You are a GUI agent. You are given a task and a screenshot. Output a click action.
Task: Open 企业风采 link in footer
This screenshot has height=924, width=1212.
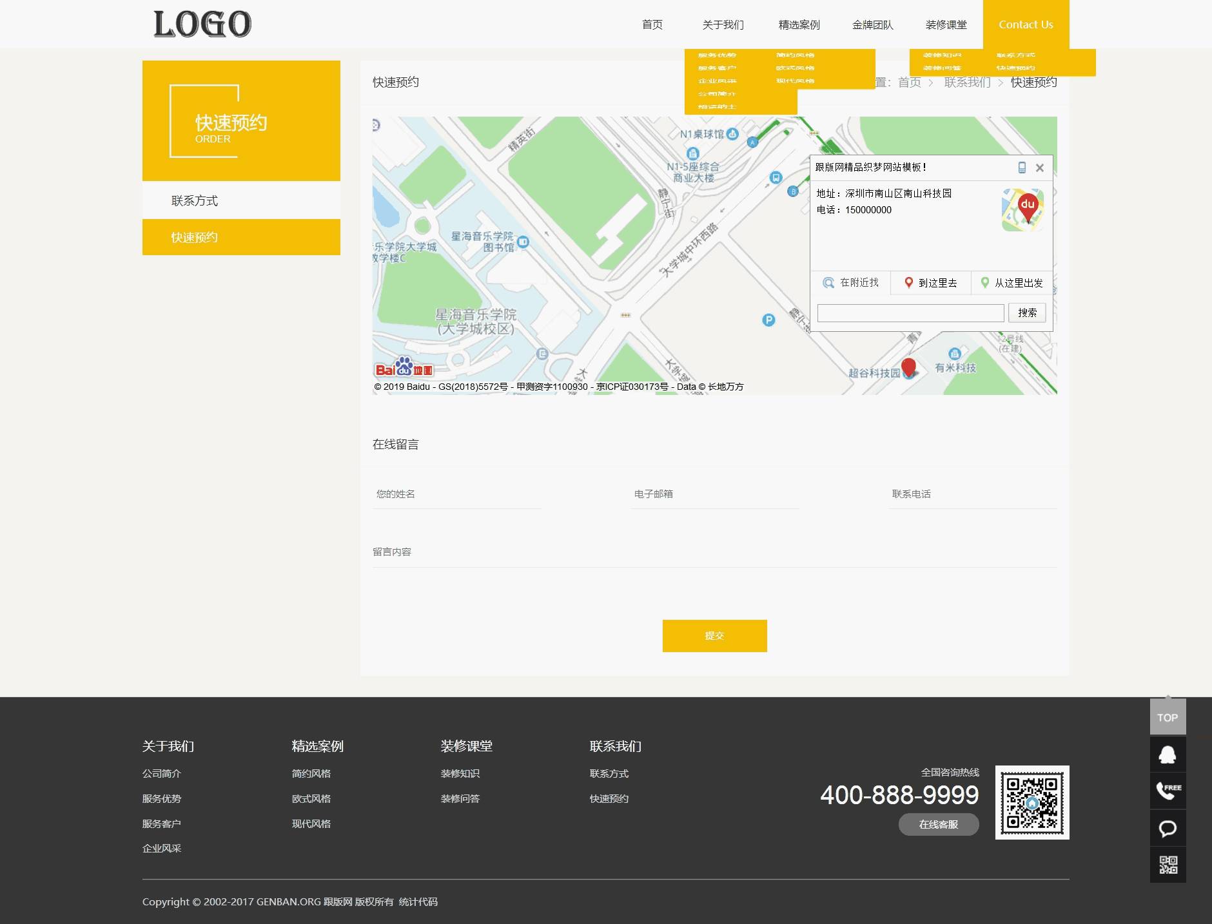click(162, 848)
